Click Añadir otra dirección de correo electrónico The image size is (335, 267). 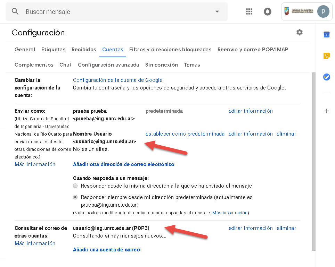123,164
